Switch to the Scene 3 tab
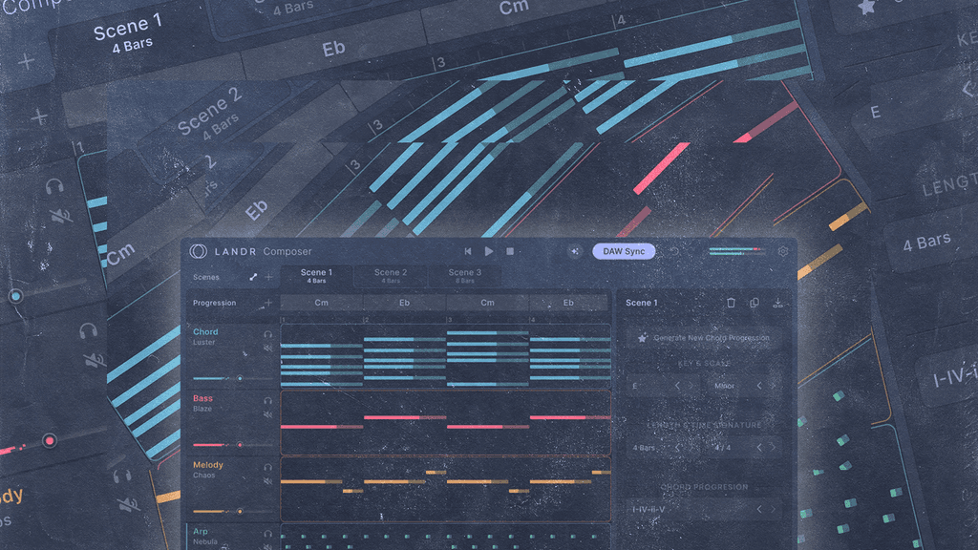 pos(465,276)
